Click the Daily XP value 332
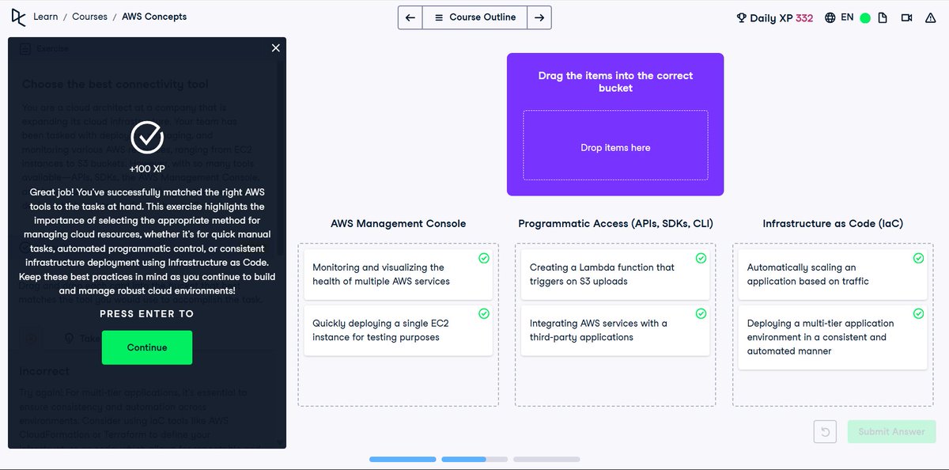949x470 pixels. [x=804, y=17]
